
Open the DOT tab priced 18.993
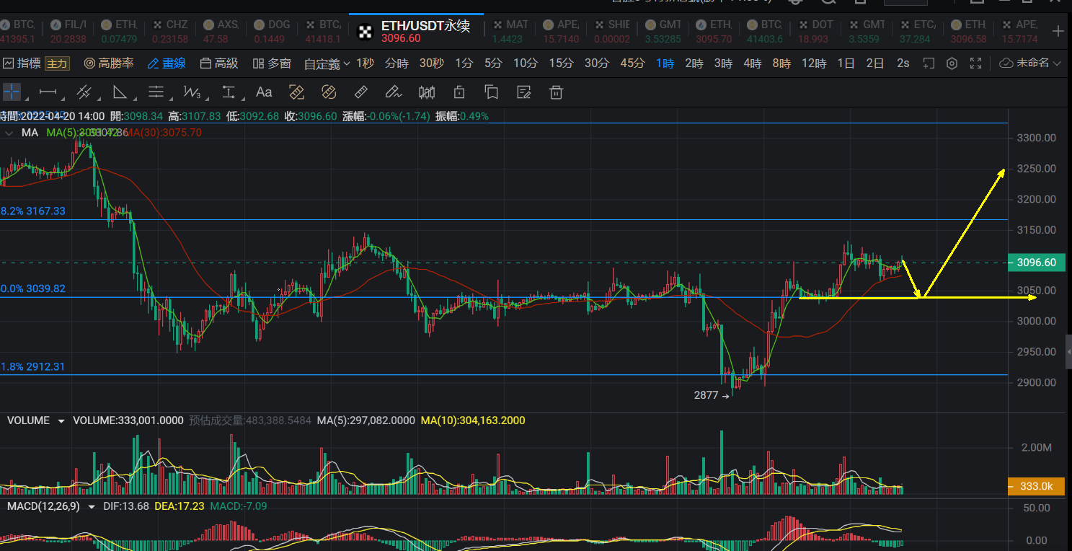coord(815,31)
